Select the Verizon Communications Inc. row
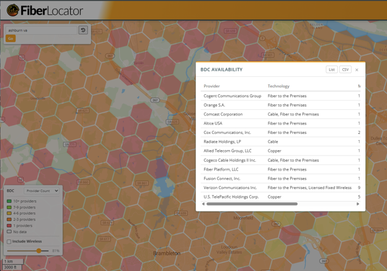 point(280,187)
